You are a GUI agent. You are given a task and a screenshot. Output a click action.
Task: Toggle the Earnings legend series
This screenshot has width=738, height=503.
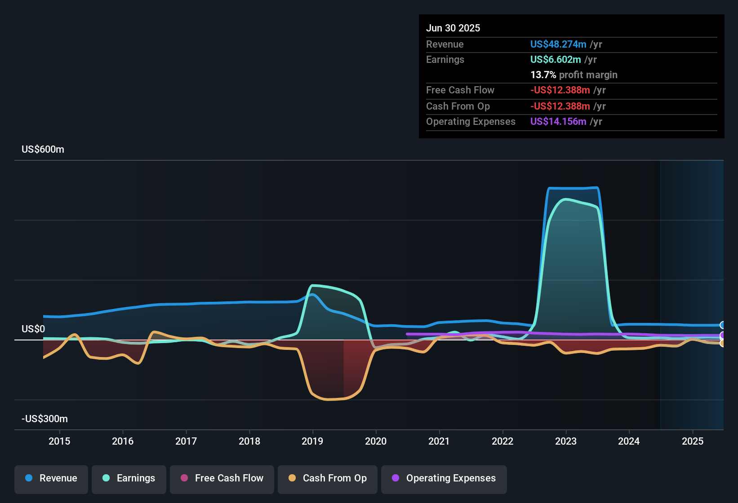(x=129, y=479)
